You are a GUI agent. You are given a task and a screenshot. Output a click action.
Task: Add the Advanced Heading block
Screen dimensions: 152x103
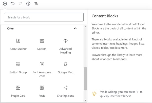tap(65, 46)
